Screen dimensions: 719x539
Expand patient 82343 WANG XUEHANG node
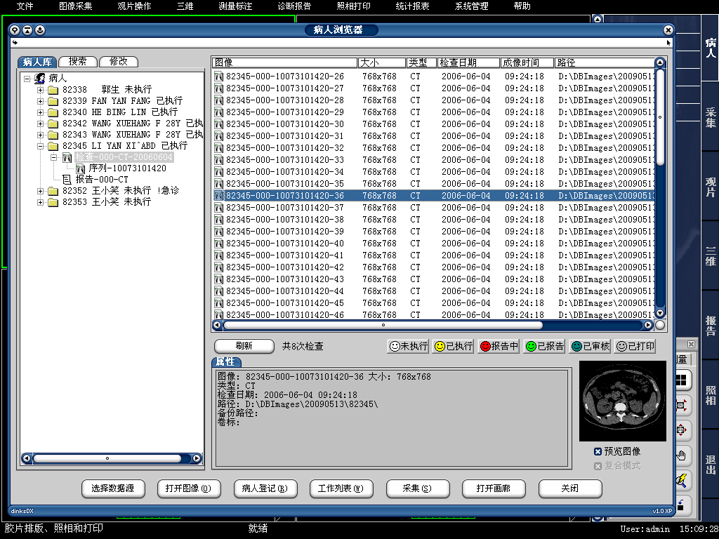click(40, 135)
